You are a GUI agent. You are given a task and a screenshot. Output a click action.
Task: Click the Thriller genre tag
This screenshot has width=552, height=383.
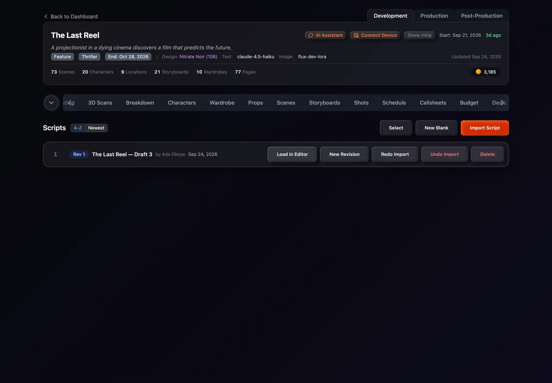click(x=89, y=57)
